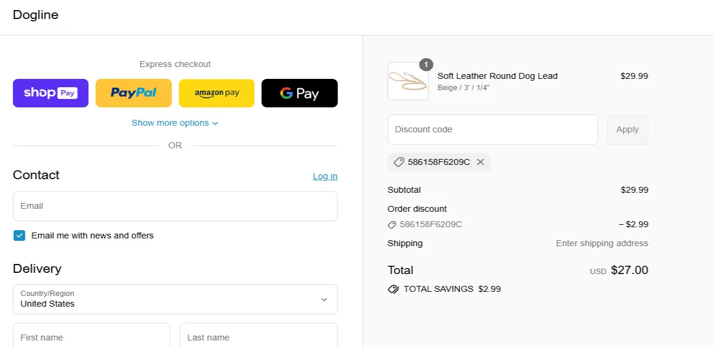The height and width of the screenshot is (347, 713).
Task: Remove the applied discount code 586158F6209C
Action: pyautogui.click(x=480, y=162)
